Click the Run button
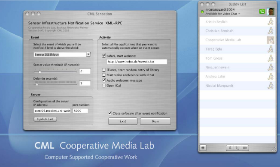Screen dimensions: 280x167 155,121
